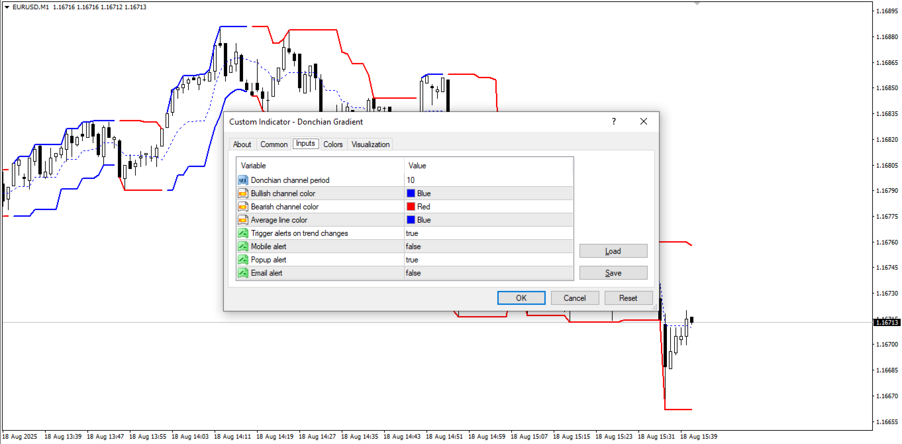This screenshot has height=444, width=902.
Task: Change the Popup alert value true
Action: click(x=489, y=260)
